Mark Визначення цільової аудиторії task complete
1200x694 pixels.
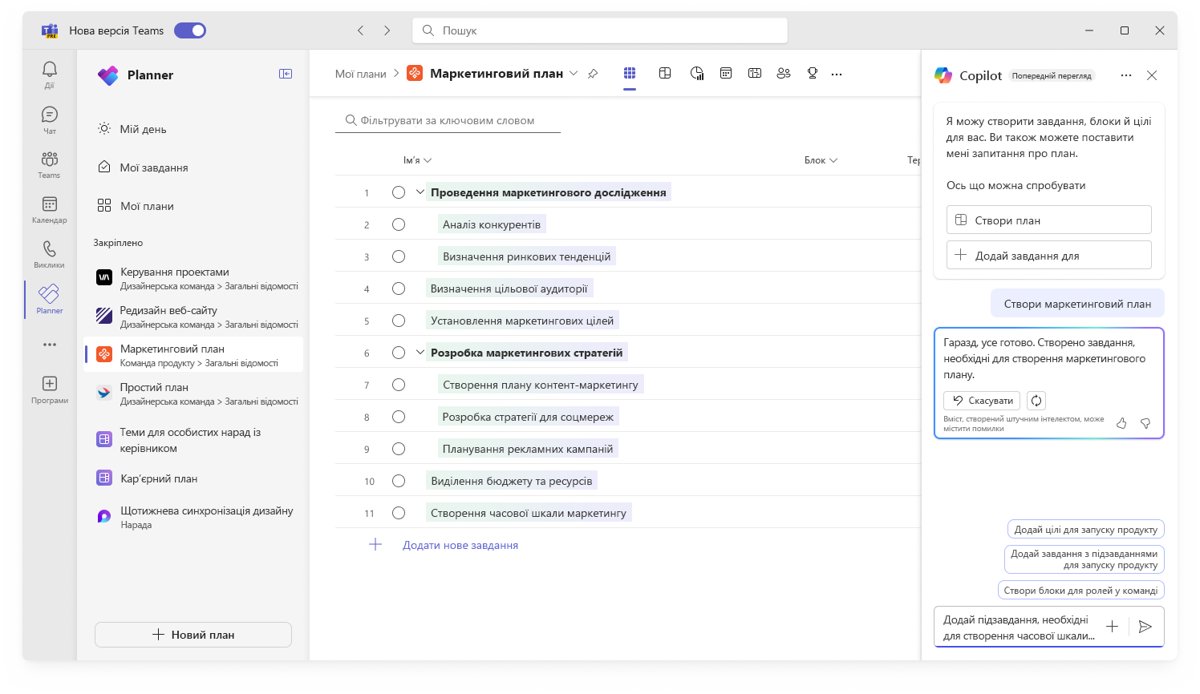pos(399,288)
